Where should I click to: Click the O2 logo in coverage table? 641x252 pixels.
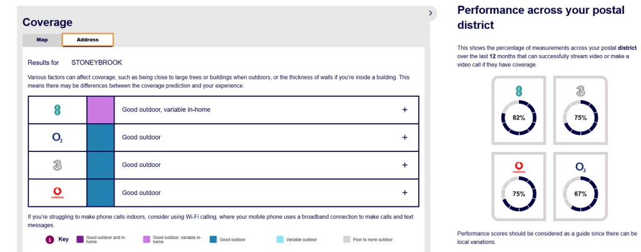(58, 138)
